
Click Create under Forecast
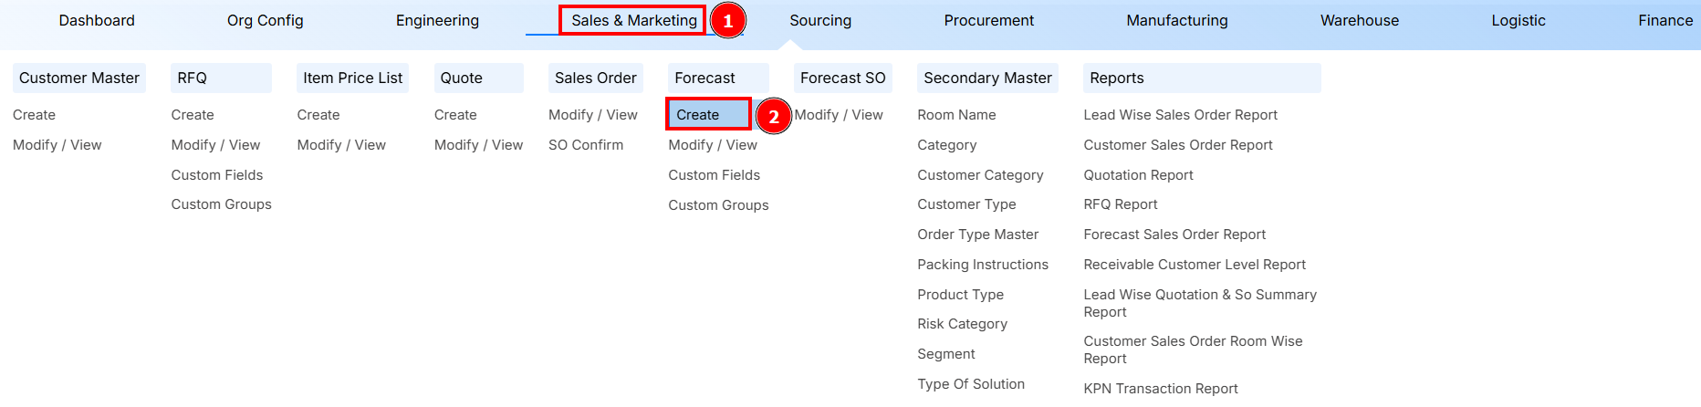point(698,115)
